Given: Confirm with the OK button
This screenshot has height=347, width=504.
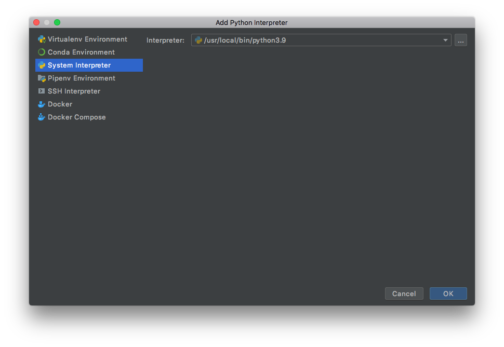Looking at the screenshot, I should click(x=448, y=293).
